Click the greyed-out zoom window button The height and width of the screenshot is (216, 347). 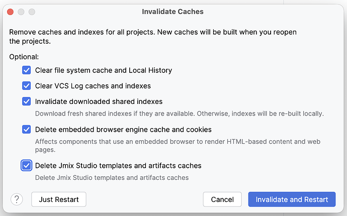(x=32, y=12)
